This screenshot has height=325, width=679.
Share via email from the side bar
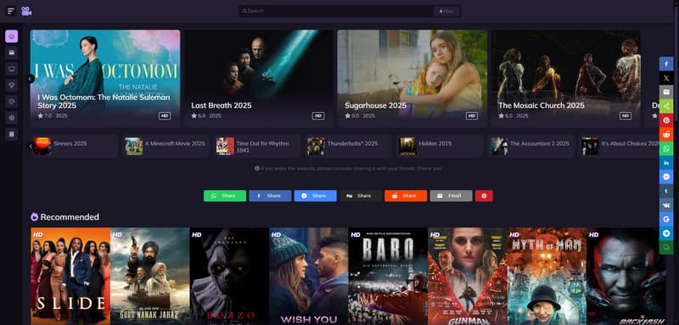click(666, 92)
